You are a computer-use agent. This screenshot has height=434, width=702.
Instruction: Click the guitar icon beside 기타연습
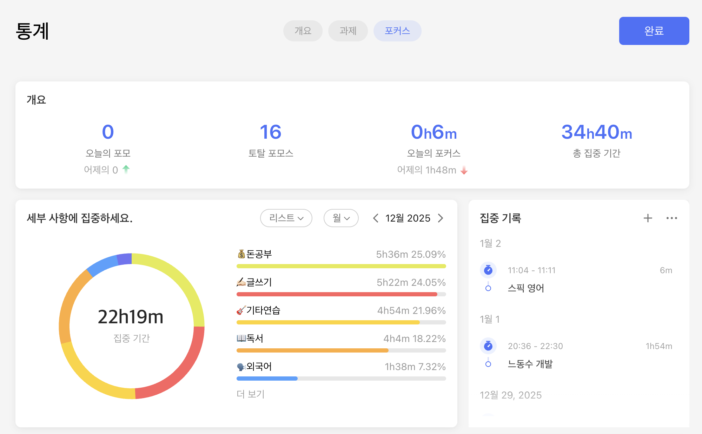[241, 310]
